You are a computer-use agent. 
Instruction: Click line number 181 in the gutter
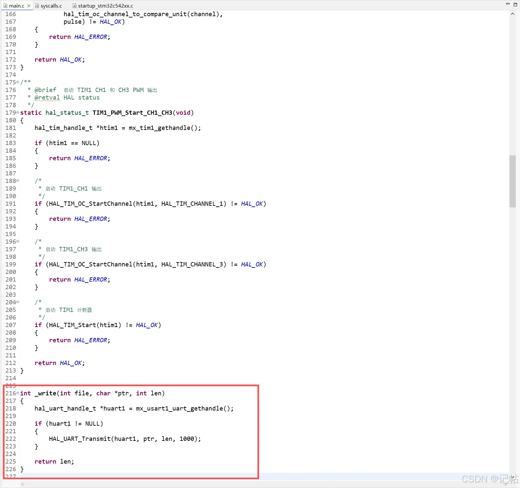coord(11,128)
